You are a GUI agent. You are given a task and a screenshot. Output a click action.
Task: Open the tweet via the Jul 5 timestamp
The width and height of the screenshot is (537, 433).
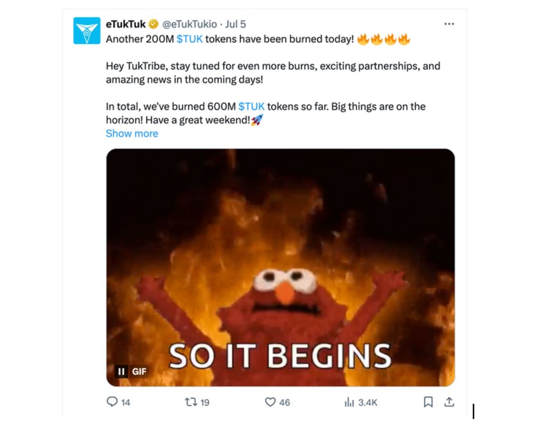237,24
